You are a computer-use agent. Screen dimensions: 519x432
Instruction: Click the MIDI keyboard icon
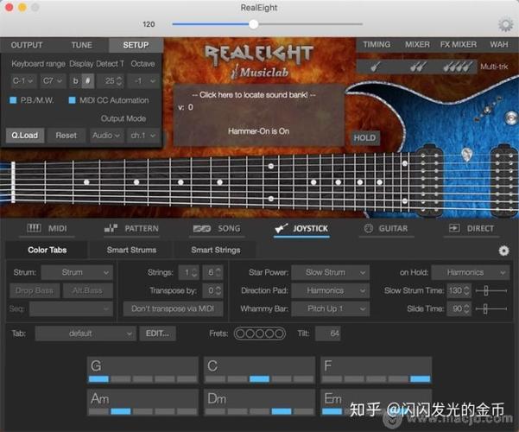[x=34, y=228]
